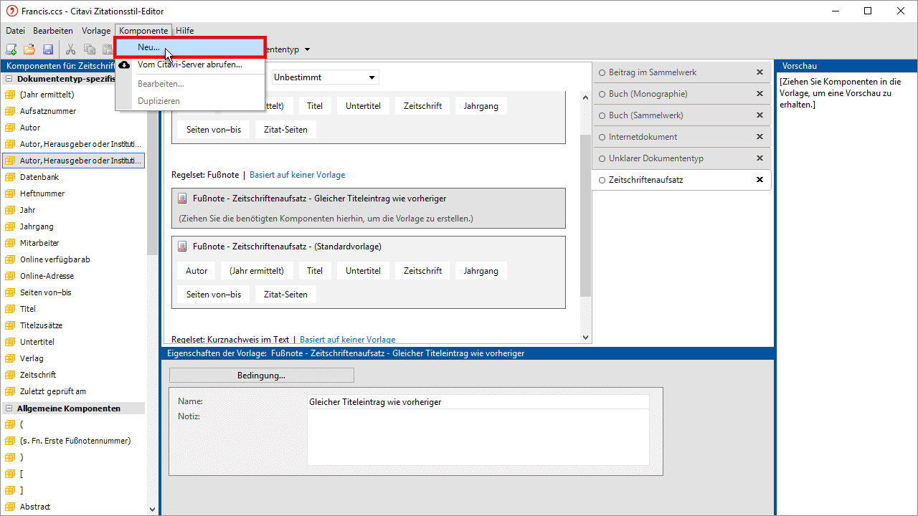Select the Beitrag im Sammelwerk radio button
The height and width of the screenshot is (516, 918).
click(602, 72)
